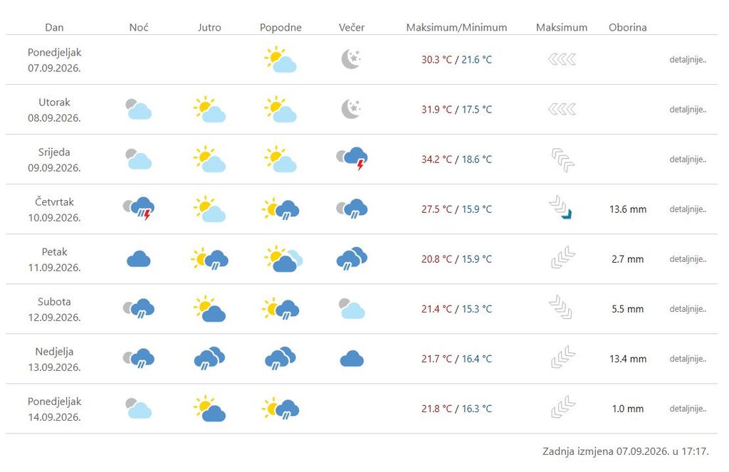729x472 pixels.
Task: Click Četvrtak 13.6 mm precipitation value
Action: coord(628,209)
